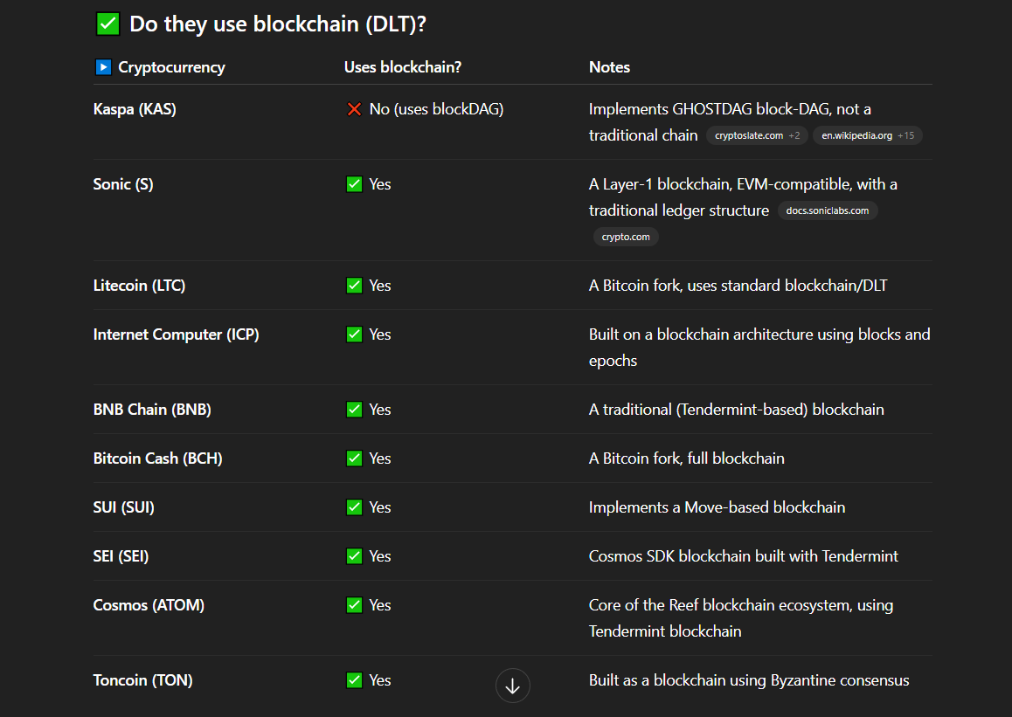Open the crypto.com source chip

626,238
